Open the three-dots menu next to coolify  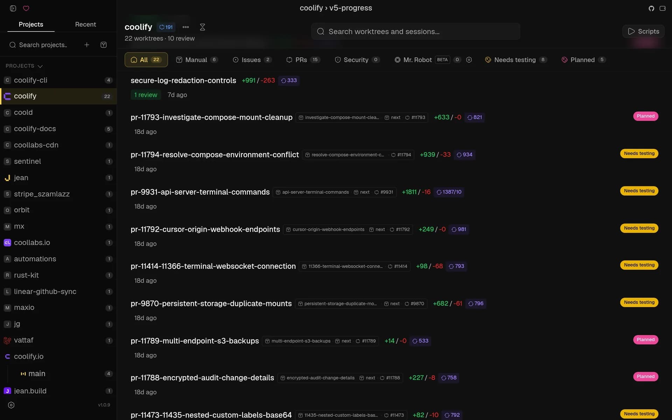pos(186,27)
